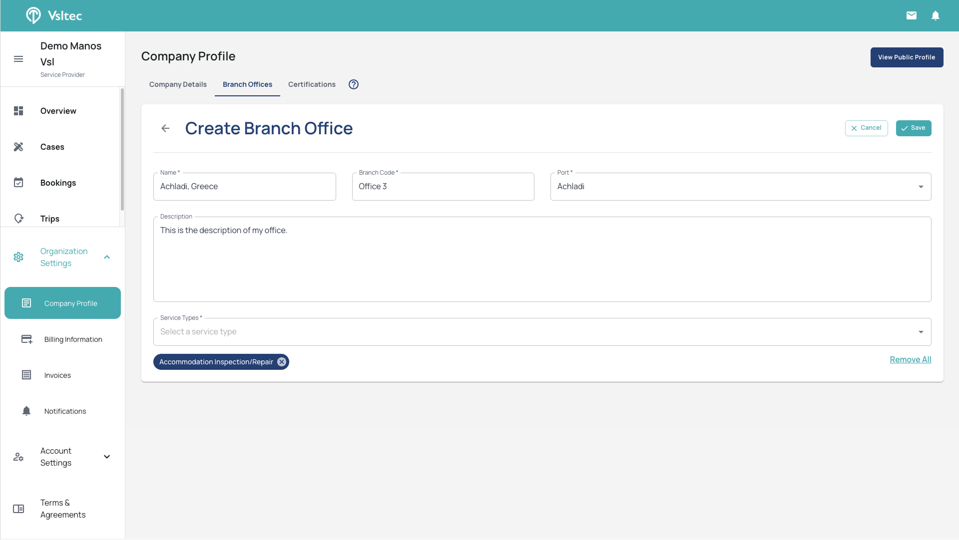The image size is (959, 540).
Task: Open Billing Information page
Action: click(x=73, y=339)
